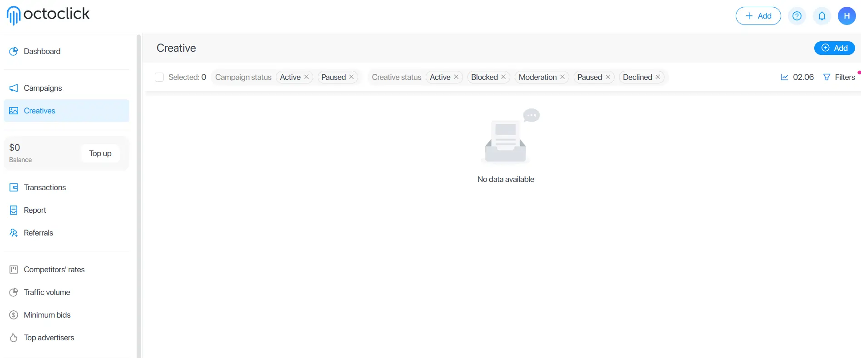The width and height of the screenshot is (861, 358).
Task: Click the Minimum bids dollar icon
Action: coord(14,315)
